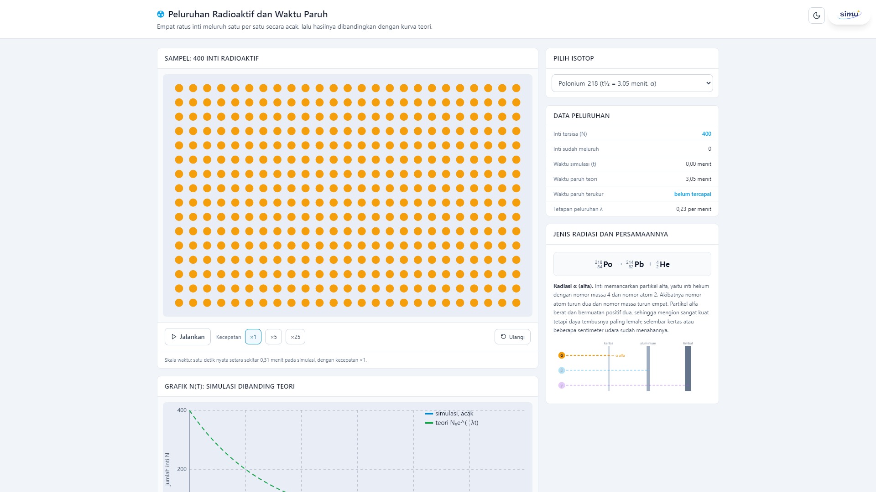Click the gamma particle source icon
Viewport: 876px width, 492px height.
pyautogui.click(x=562, y=385)
